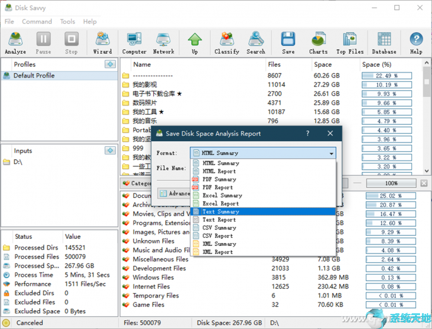
Task: Open the Charts tool
Action: click(318, 43)
